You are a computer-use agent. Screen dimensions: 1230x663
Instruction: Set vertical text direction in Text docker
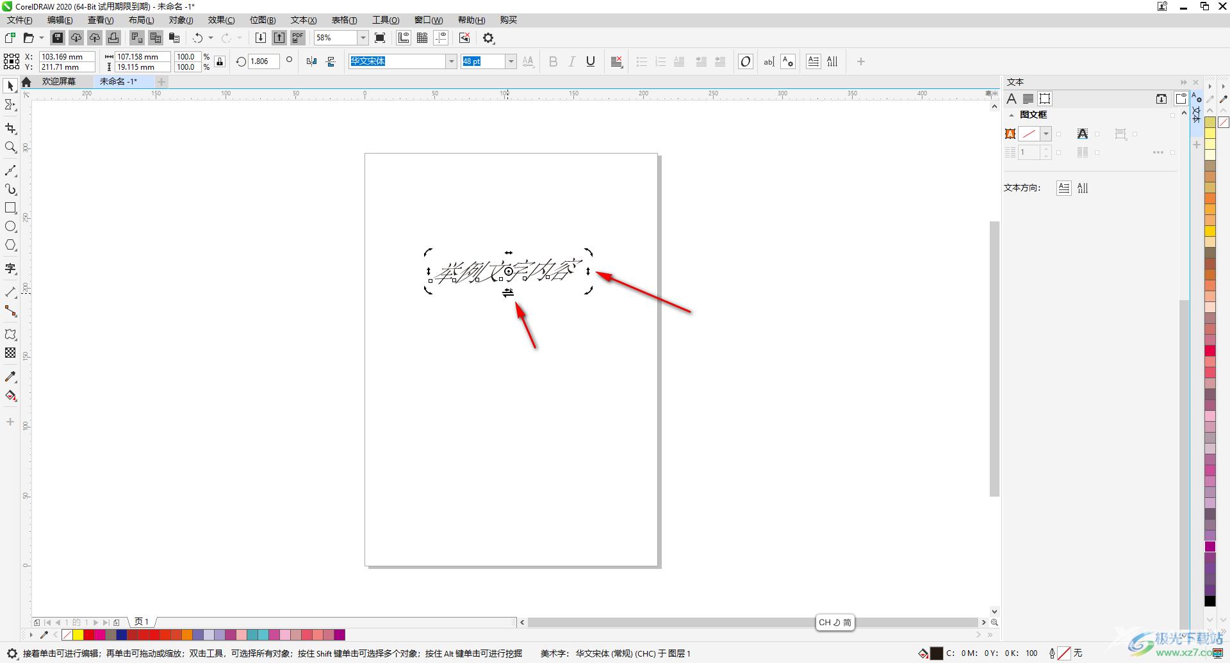pyautogui.click(x=1083, y=188)
